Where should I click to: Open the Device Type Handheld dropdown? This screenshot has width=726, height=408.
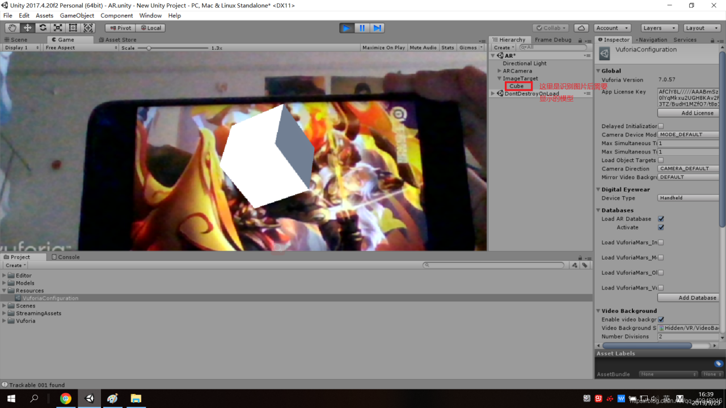(689, 198)
